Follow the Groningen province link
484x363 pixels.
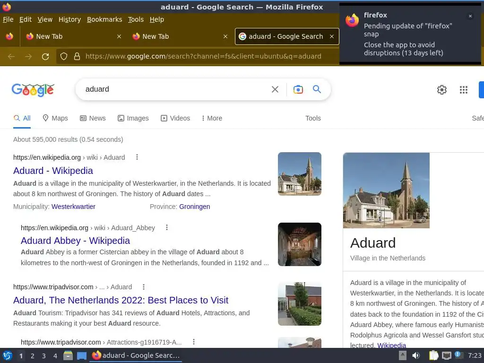click(x=194, y=207)
